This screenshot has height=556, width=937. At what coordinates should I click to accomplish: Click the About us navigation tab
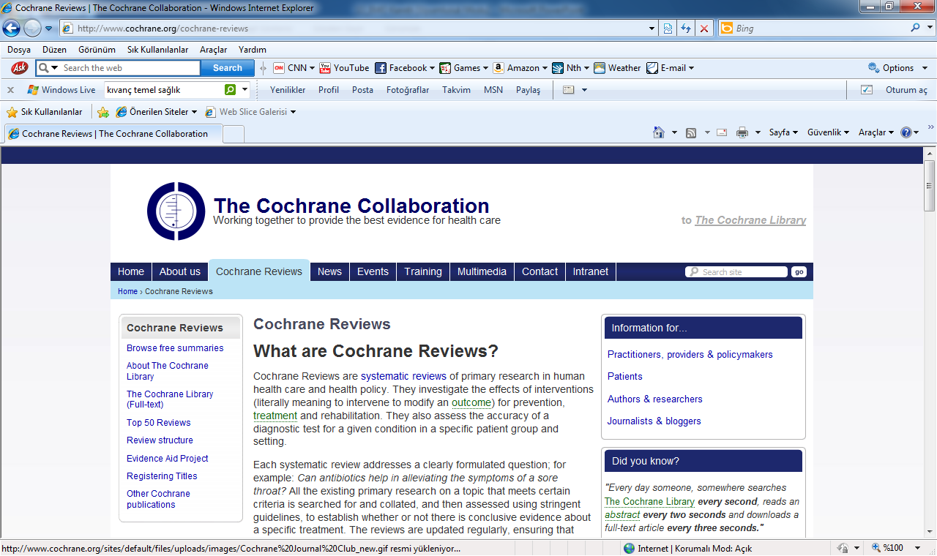pyautogui.click(x=179, y=271)
